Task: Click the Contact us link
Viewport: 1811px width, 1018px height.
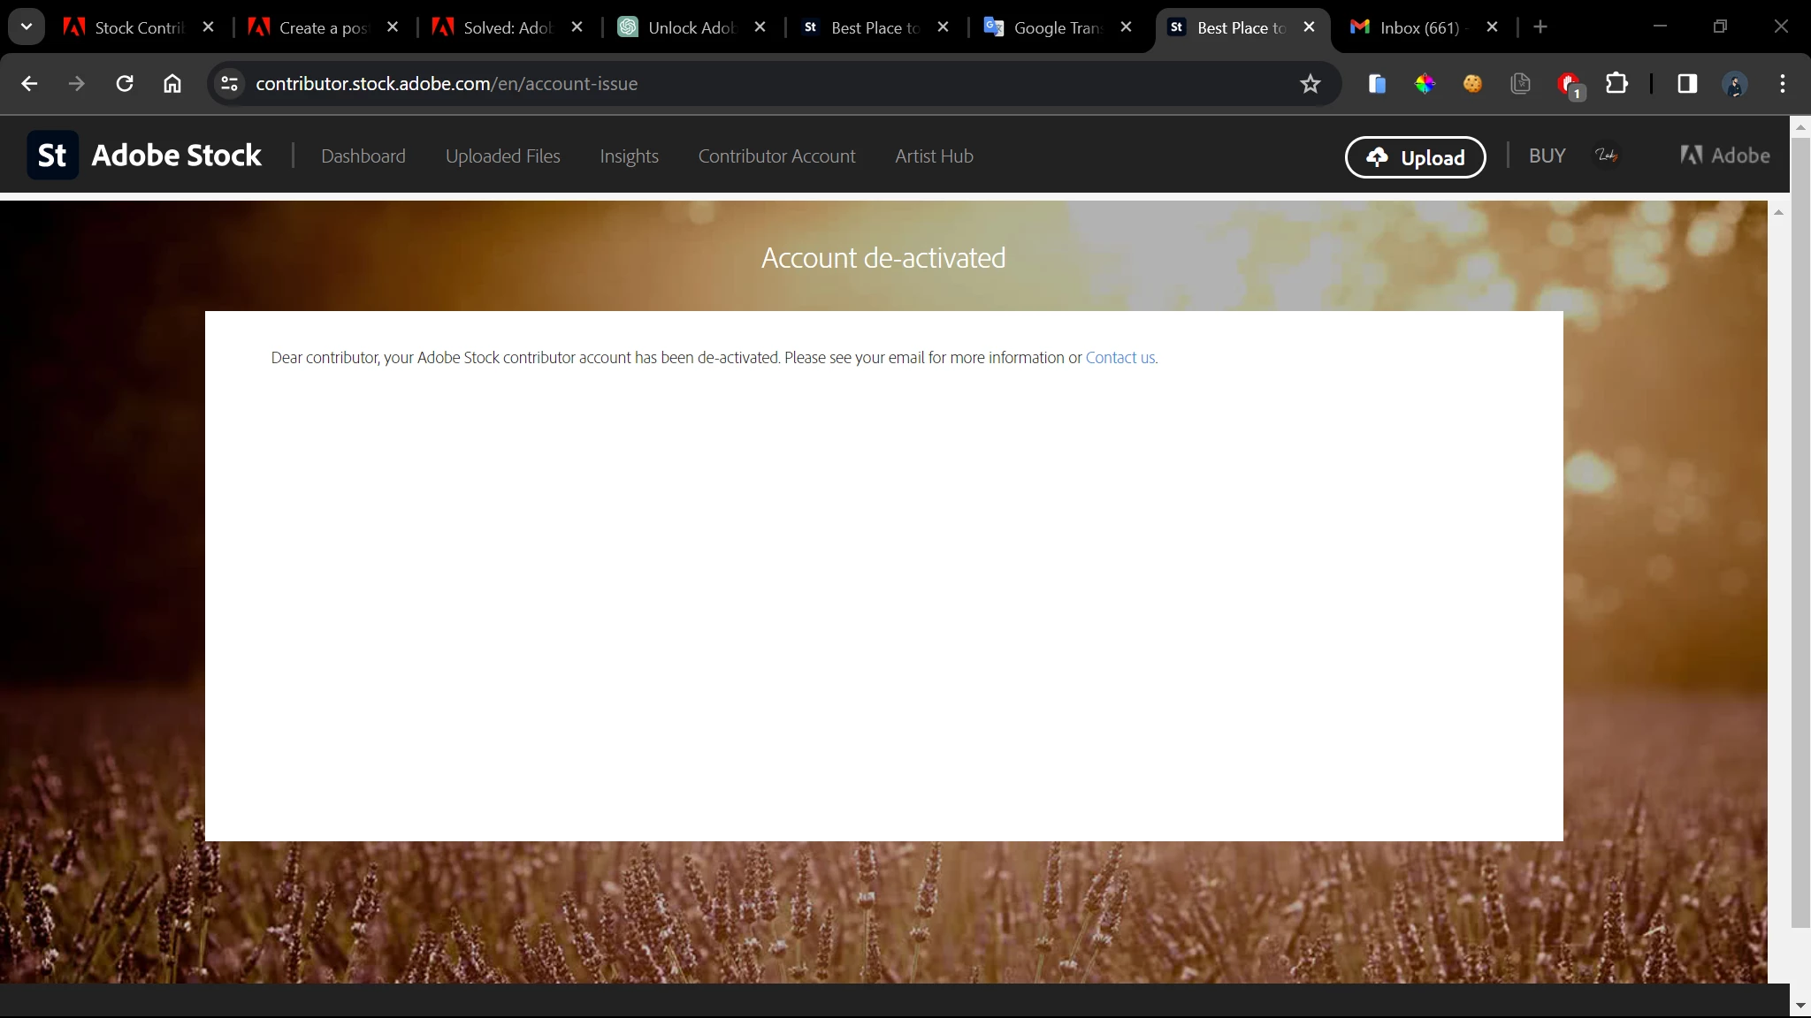Action: pos(1119,358)
